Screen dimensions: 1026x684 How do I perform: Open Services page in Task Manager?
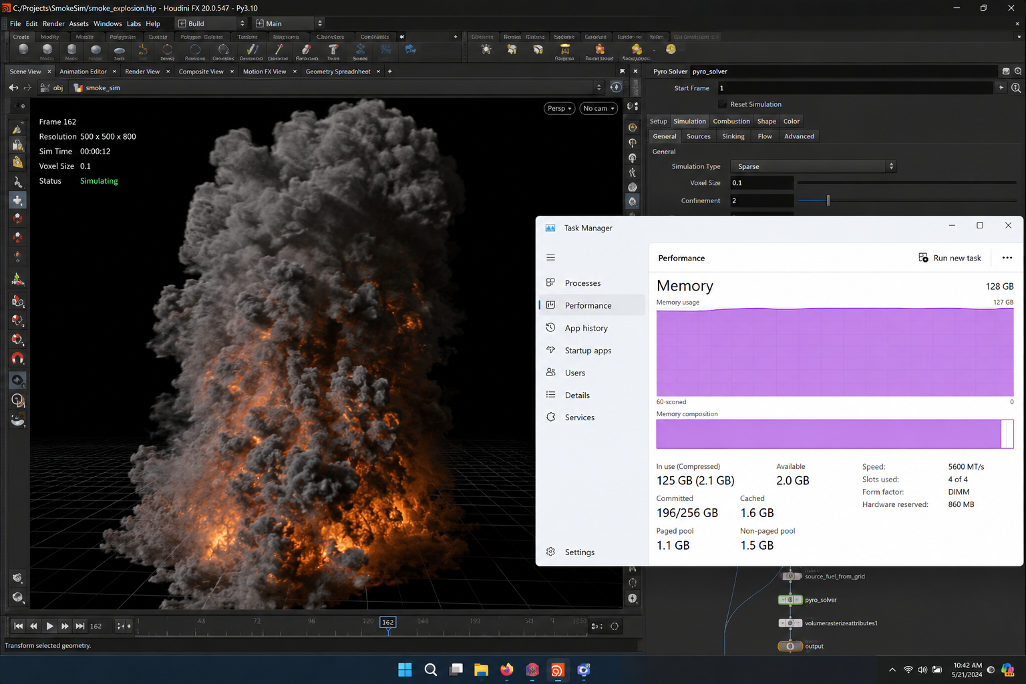(592, 417)
